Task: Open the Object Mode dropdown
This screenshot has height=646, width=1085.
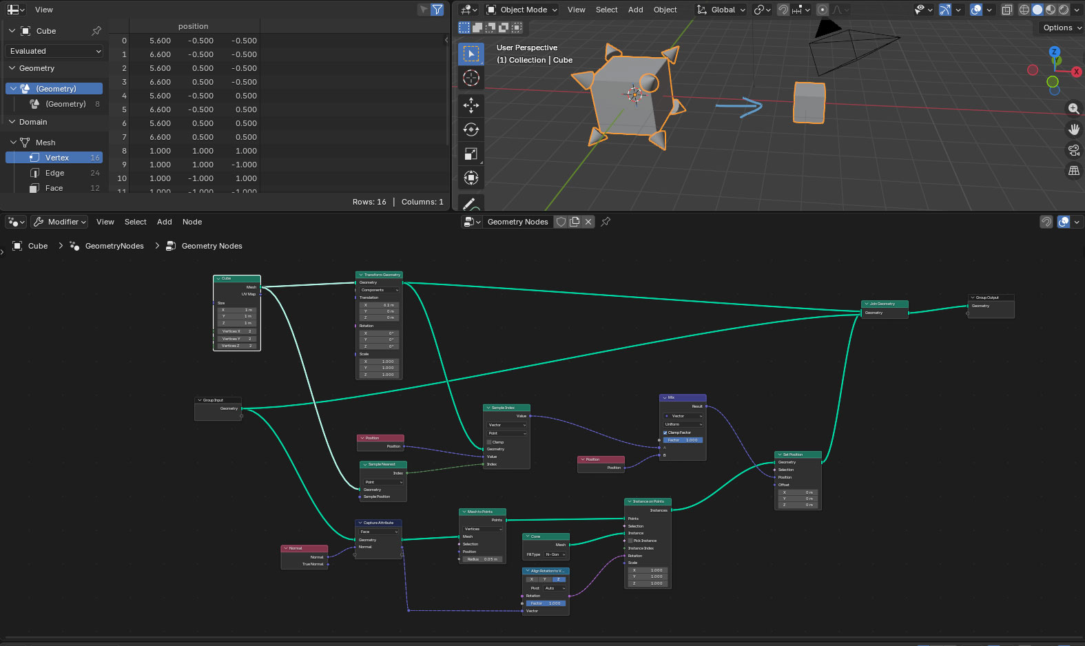Action: 522,10
